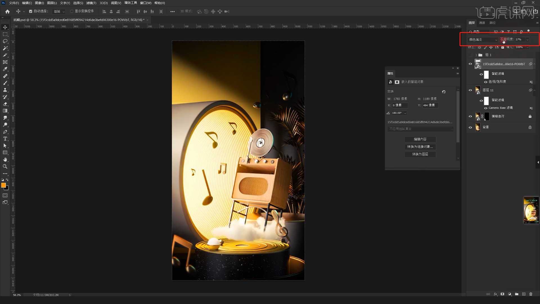Expand the 组 1 group folder
Screen dimensions: 540x304
476,55
